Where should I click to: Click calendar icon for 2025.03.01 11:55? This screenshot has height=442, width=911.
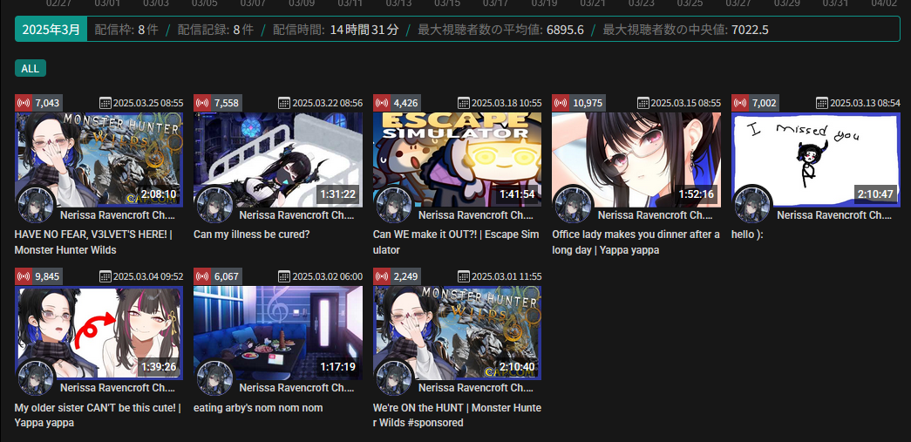(464, 276)
